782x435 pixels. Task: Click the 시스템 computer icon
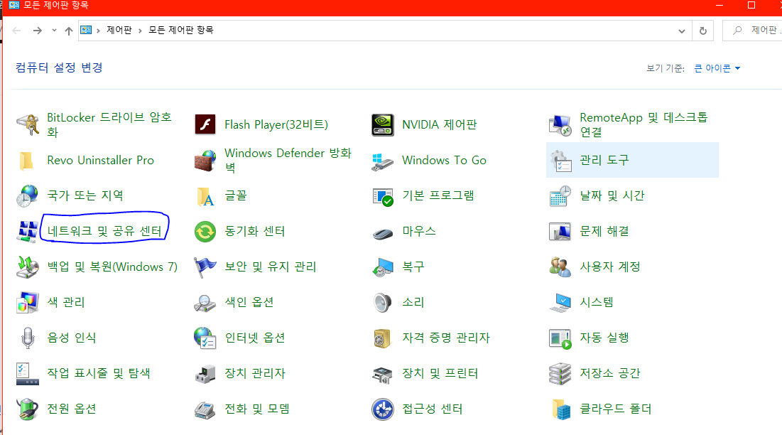[x=560, y=303]
